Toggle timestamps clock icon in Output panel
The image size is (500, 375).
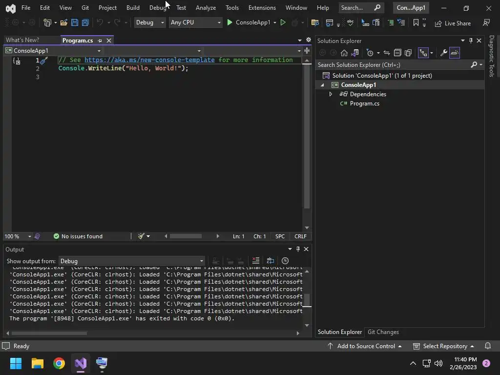click(x=285, y=261)
